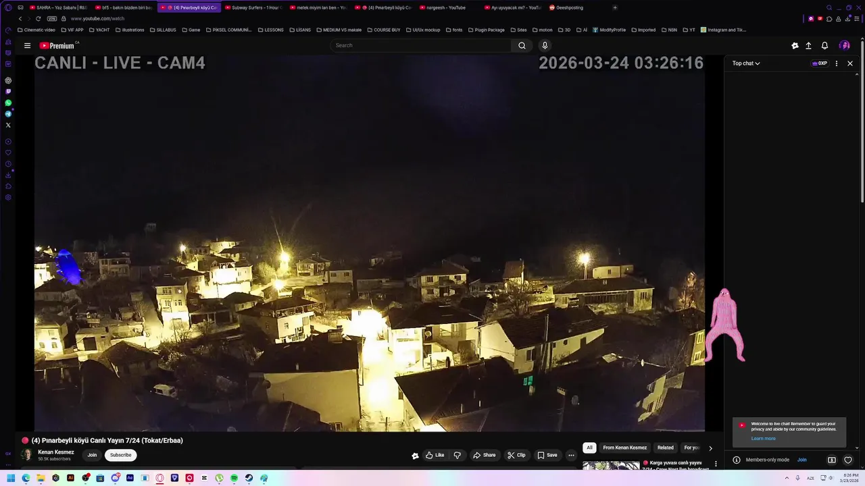
Task: Switch to the Subway Surfers tab
Action: [253, 7]
